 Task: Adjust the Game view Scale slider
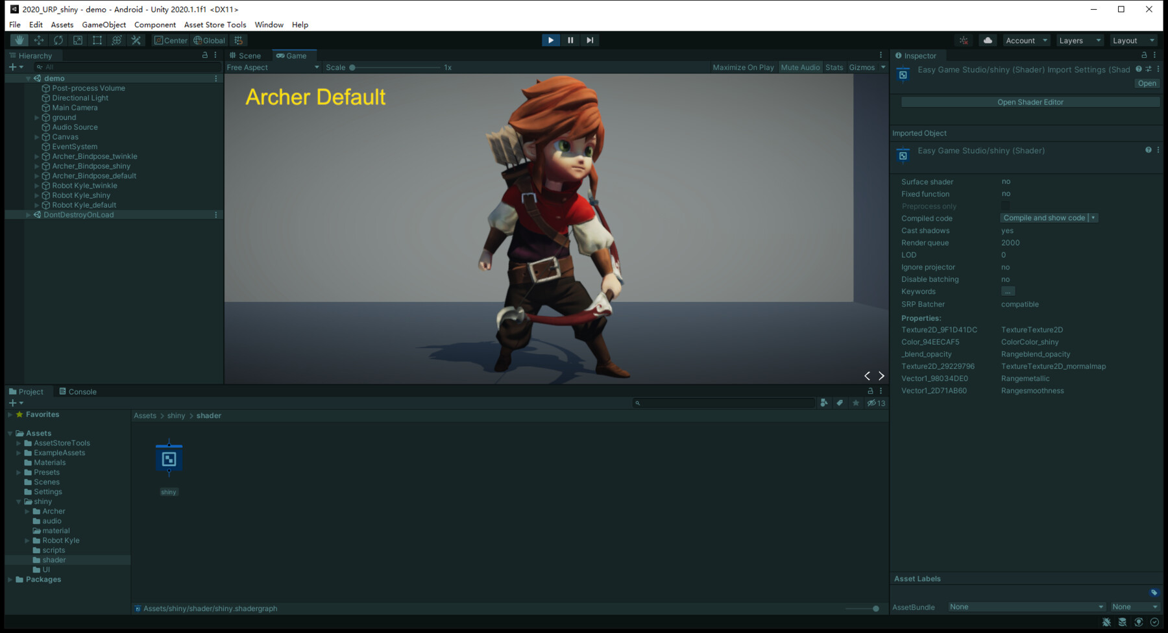[352, 67]
